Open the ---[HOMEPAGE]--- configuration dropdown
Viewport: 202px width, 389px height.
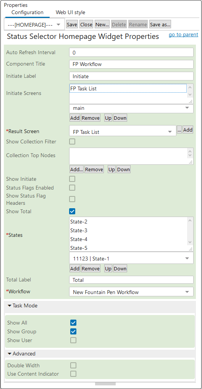point(34,24)
